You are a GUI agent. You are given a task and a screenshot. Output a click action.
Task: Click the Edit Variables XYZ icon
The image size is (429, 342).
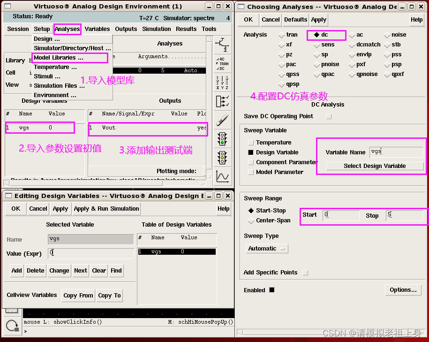coord(222,82)
